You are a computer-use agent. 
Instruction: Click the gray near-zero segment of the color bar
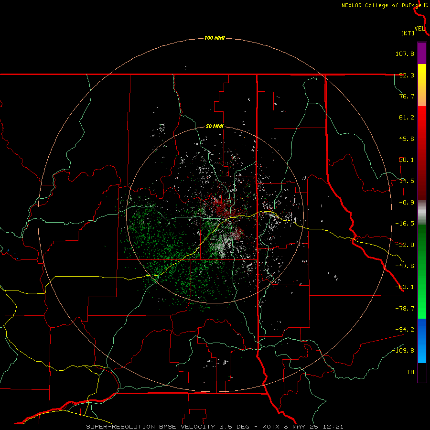(x=422, y=213)
